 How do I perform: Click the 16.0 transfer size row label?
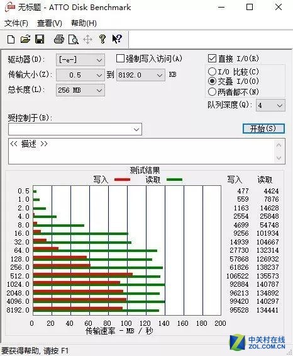[22, 233]
